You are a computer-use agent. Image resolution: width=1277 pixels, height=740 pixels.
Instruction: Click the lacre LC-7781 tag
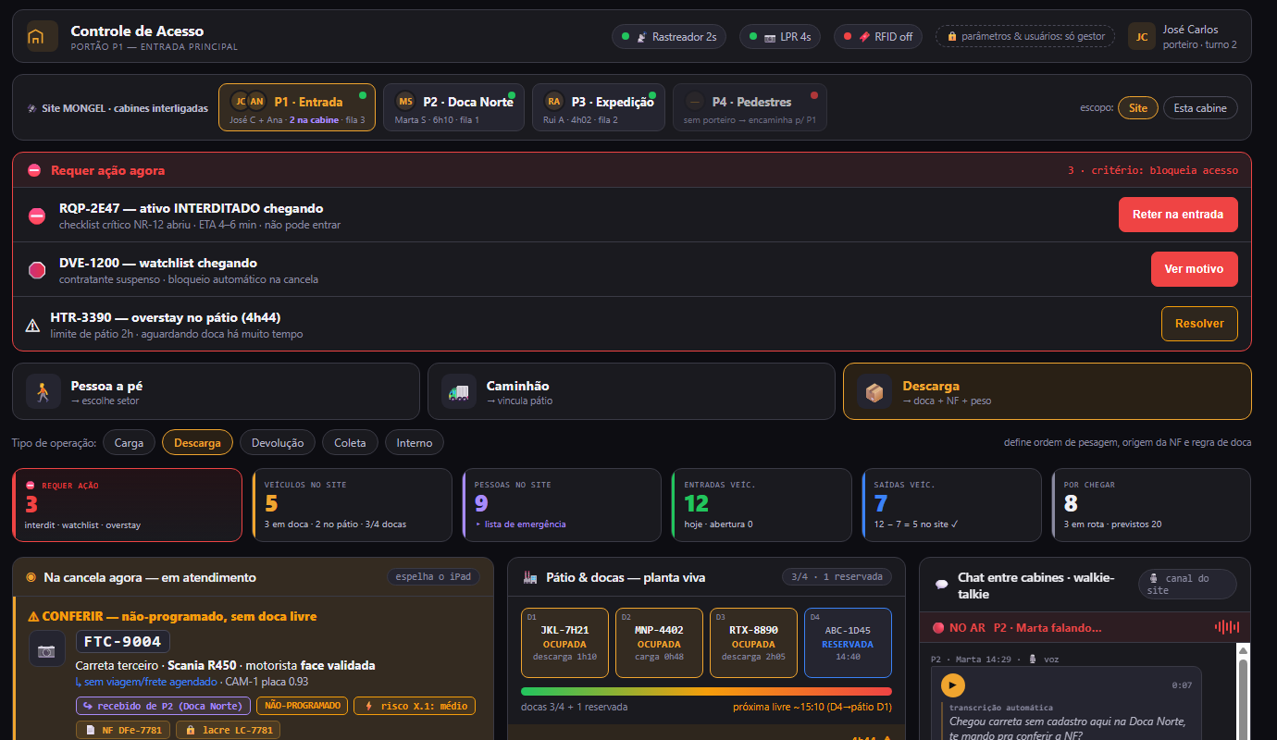pyautogui.click(x=228, y=730)
